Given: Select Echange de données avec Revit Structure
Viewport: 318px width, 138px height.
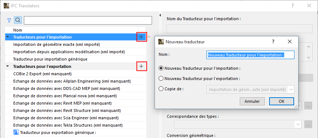Looking at the screenshot, I should (x=75, y=110).
